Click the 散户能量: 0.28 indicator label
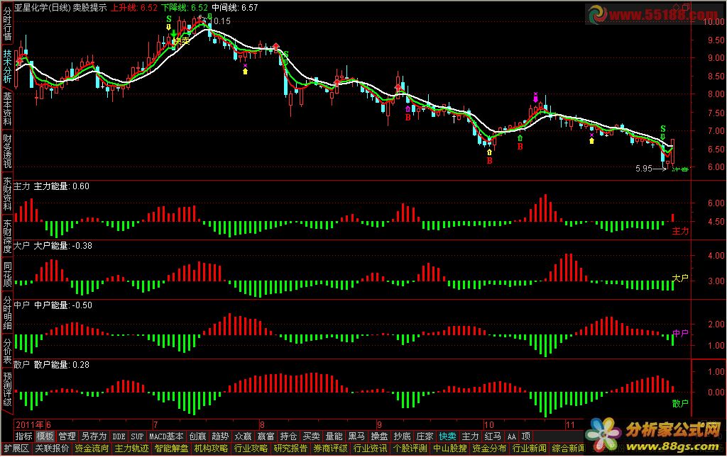 coord(62,365)
